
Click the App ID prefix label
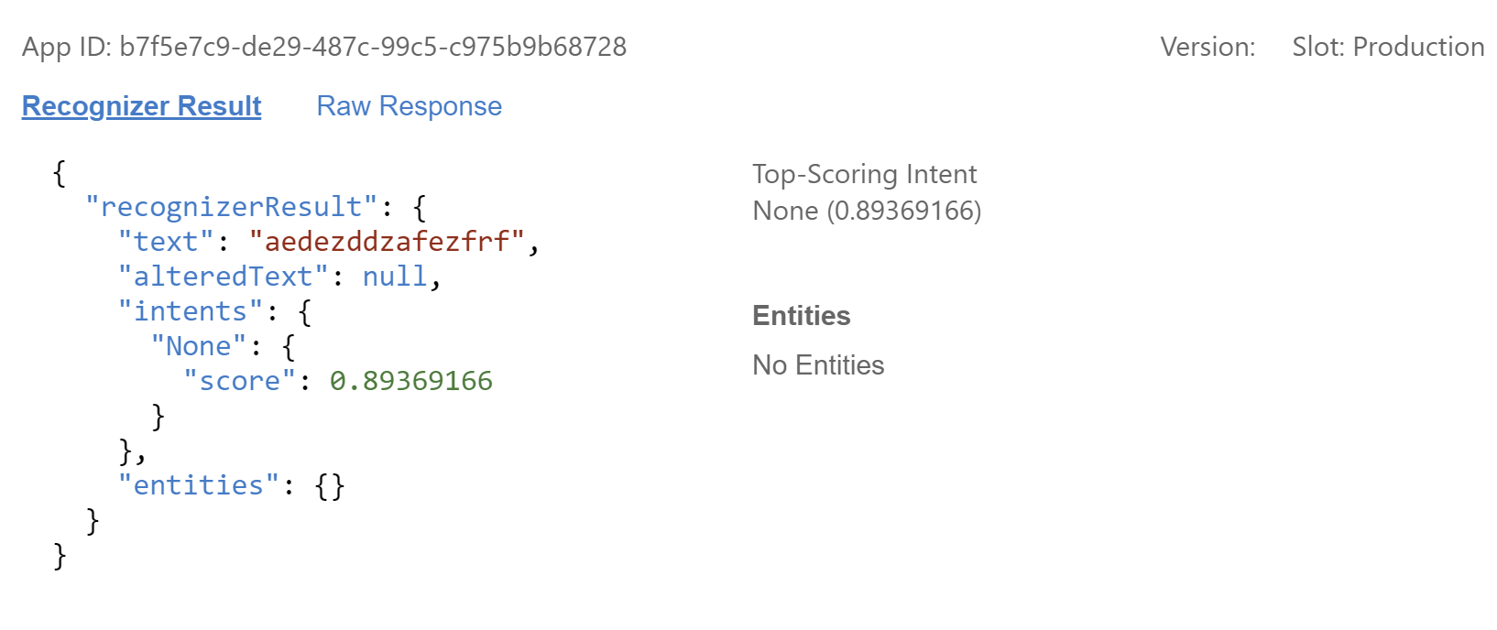click(x=68, y=46)
